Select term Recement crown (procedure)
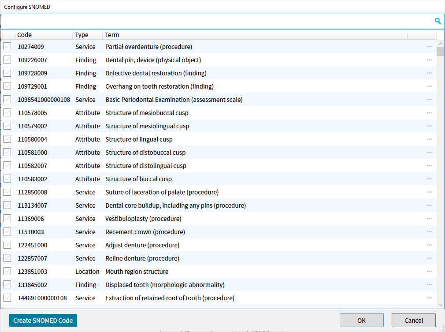The width and height of the screenshot is (445, 332). [x=145, y=232]
